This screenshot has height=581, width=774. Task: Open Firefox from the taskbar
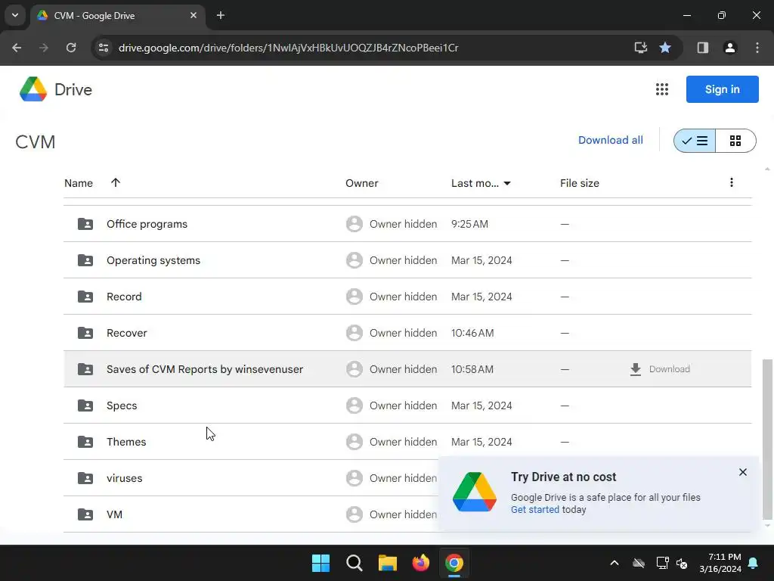[x=421, y=563]
